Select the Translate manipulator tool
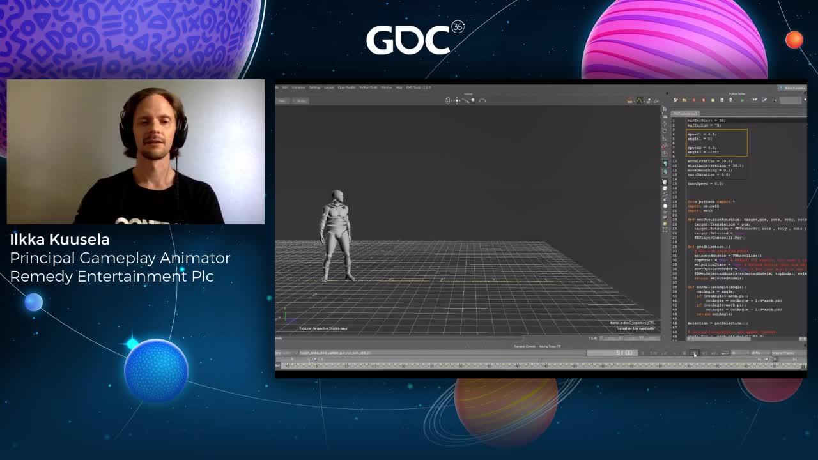This screenshot has height=460, width=818. point(457,100)
